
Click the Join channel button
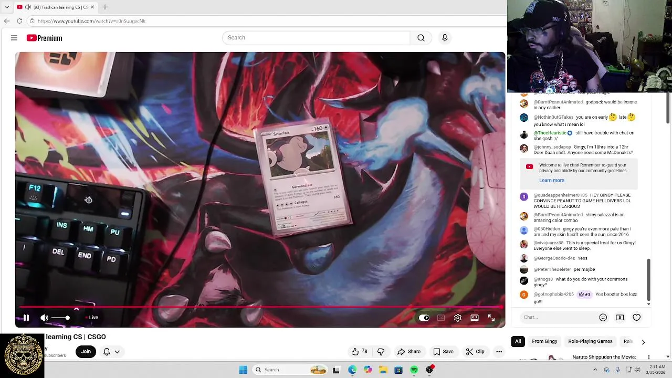click(86, 352)
